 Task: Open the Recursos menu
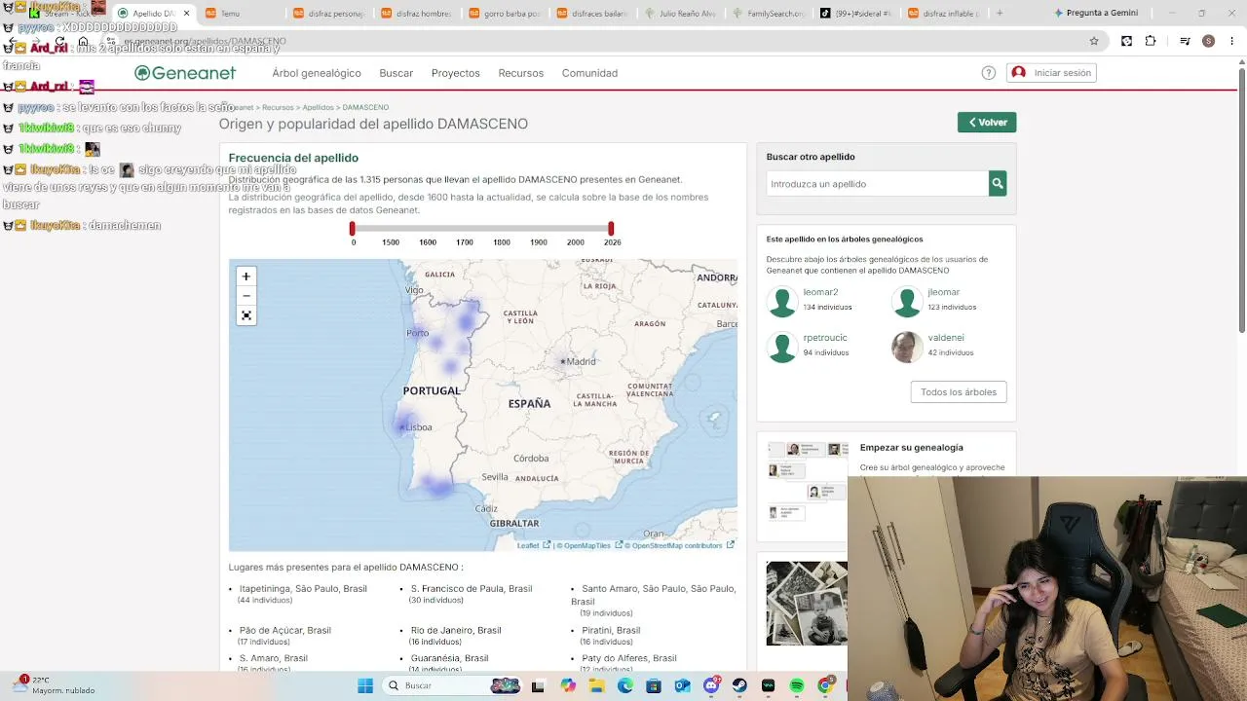point(521,73)
